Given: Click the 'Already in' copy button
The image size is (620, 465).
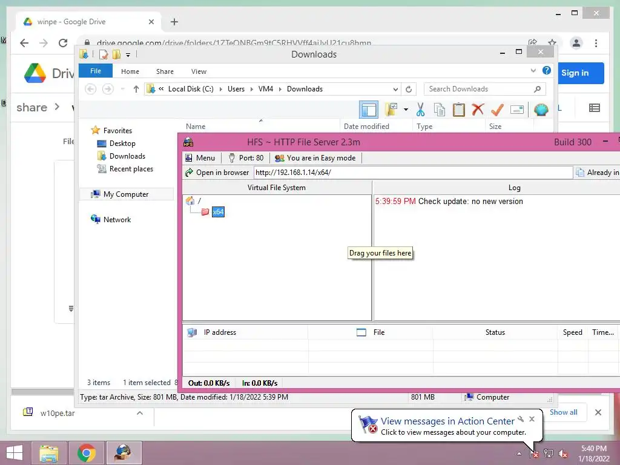Looking at the screenshot, I should pyautogui.click(x=597, y=173).
